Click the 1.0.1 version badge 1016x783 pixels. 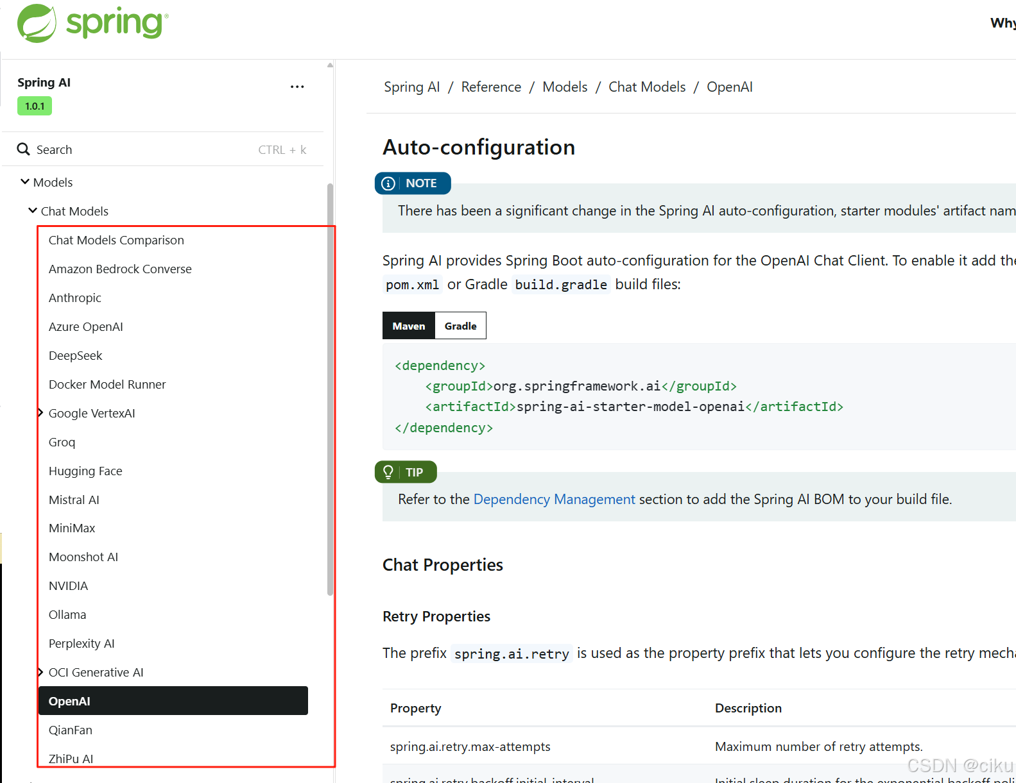tap(35, 106)
